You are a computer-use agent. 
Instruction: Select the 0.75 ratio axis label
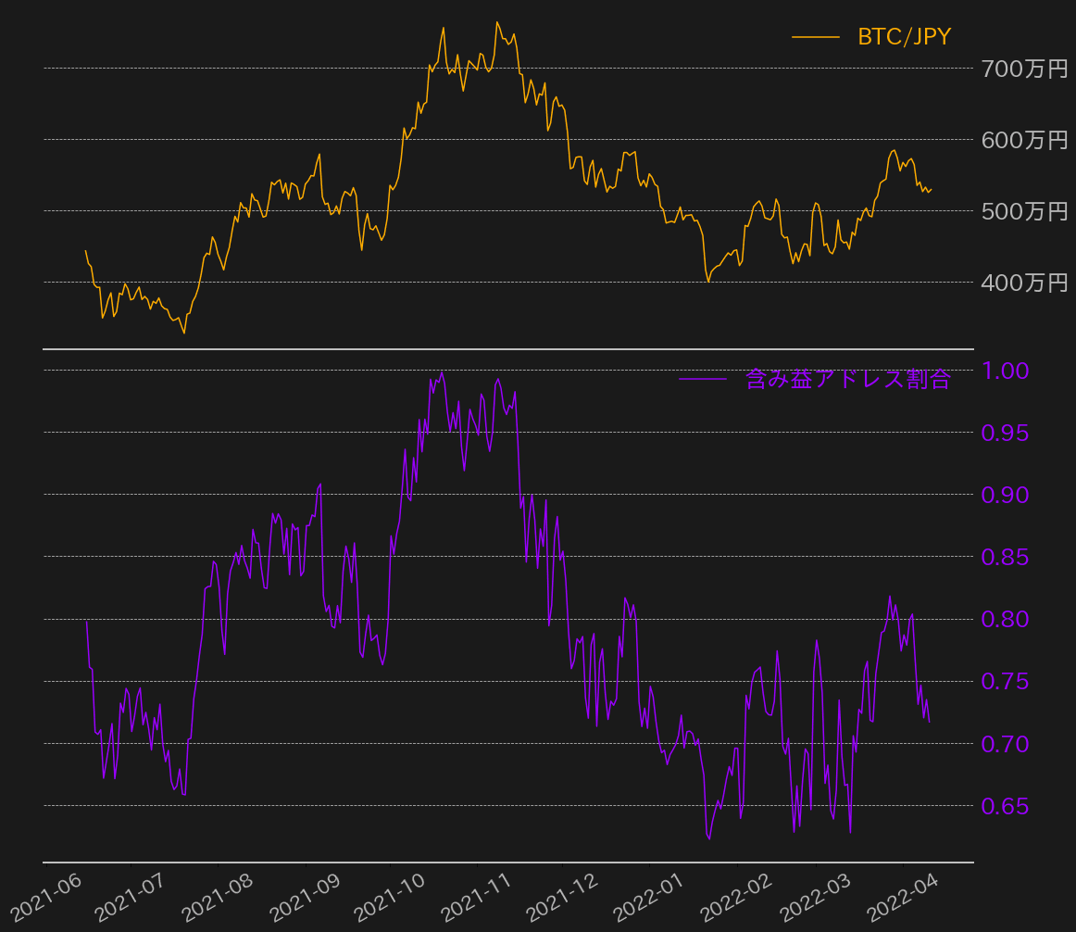point(1005,682)
